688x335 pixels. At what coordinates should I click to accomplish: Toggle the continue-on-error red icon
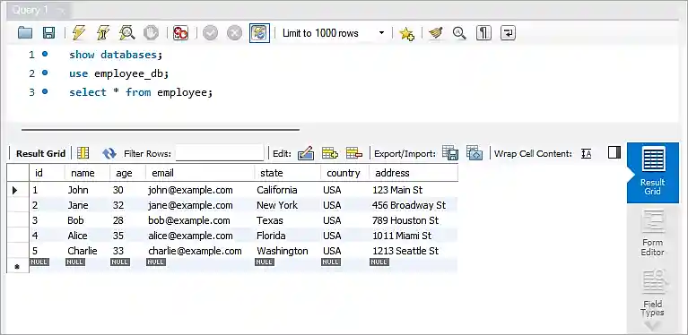(180, 33)
